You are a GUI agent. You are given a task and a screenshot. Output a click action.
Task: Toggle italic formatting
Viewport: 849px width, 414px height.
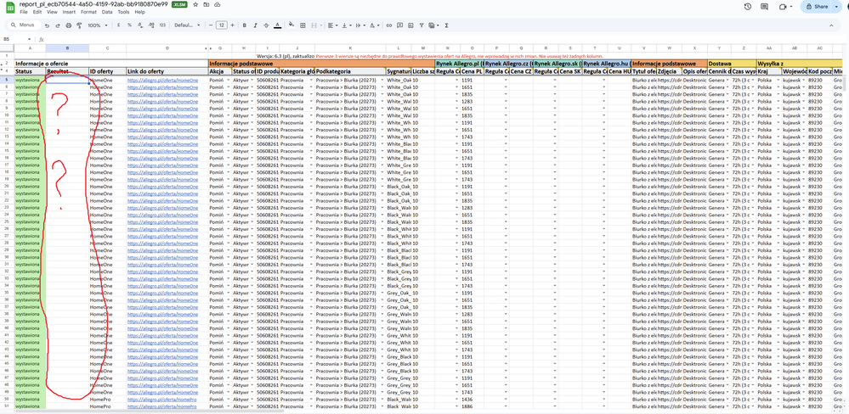[x=255, y=25]
